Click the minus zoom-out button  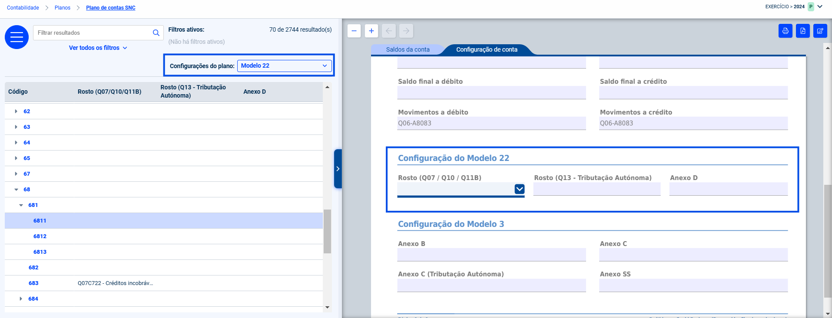[x=354, y=31]
